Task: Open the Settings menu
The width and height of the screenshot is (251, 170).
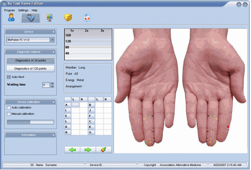Action: 23,10
